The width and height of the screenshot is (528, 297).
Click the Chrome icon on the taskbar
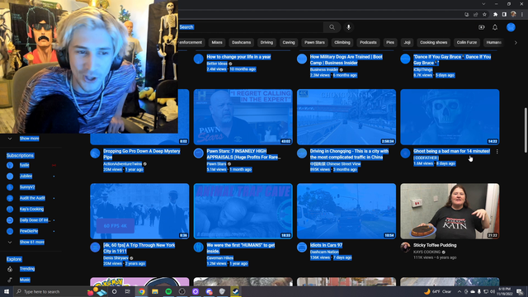[x=142, y=291]
